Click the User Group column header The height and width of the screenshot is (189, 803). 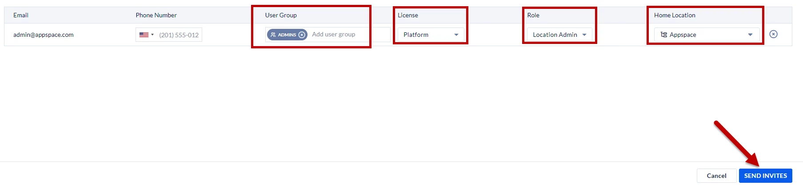(x=281, y=15)
